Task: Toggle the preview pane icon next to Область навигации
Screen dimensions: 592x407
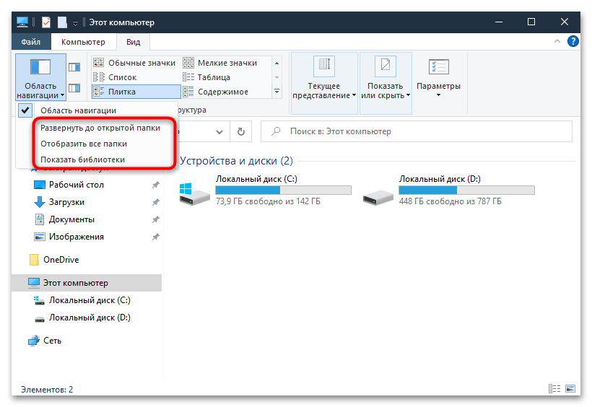Action: [x=74, y=67]
